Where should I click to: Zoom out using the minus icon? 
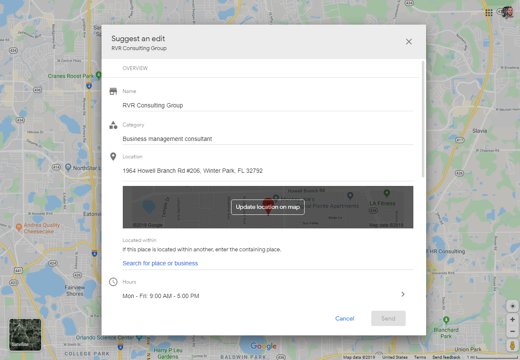pyautogui.click(x=512, y=331)
